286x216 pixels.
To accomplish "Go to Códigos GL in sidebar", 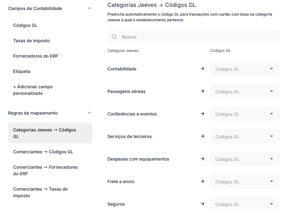I will (25, 25).
